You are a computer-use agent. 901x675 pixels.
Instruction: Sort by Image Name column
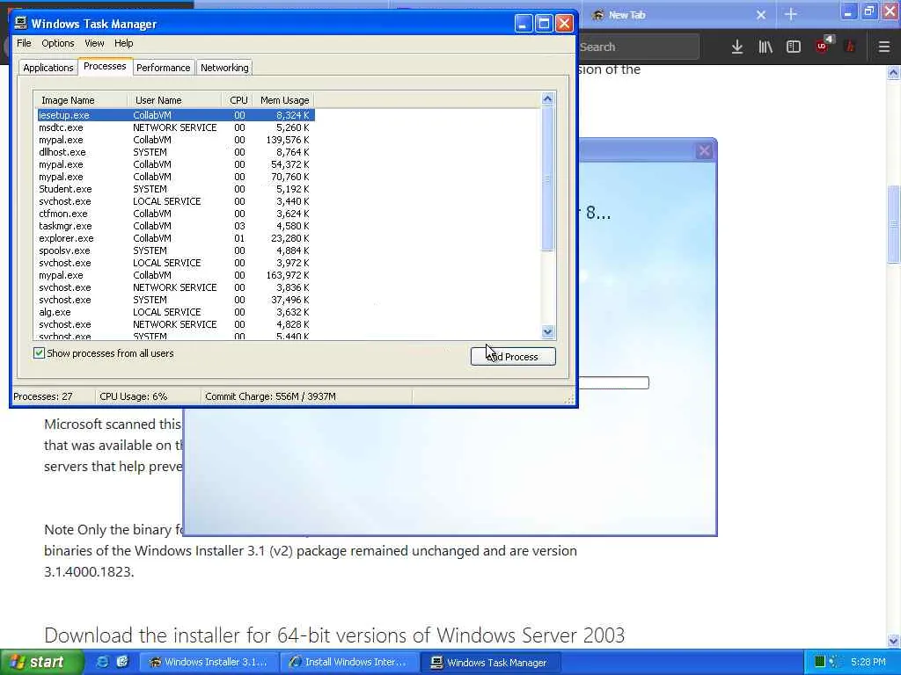[x=80, y=100]
